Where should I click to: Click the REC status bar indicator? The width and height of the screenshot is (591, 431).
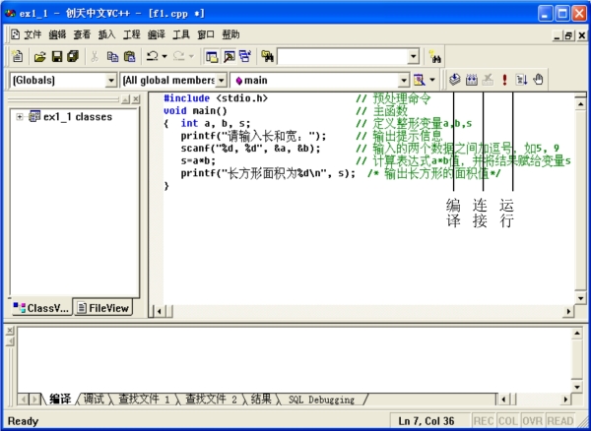pyautogui.click(x=484, y=421)
